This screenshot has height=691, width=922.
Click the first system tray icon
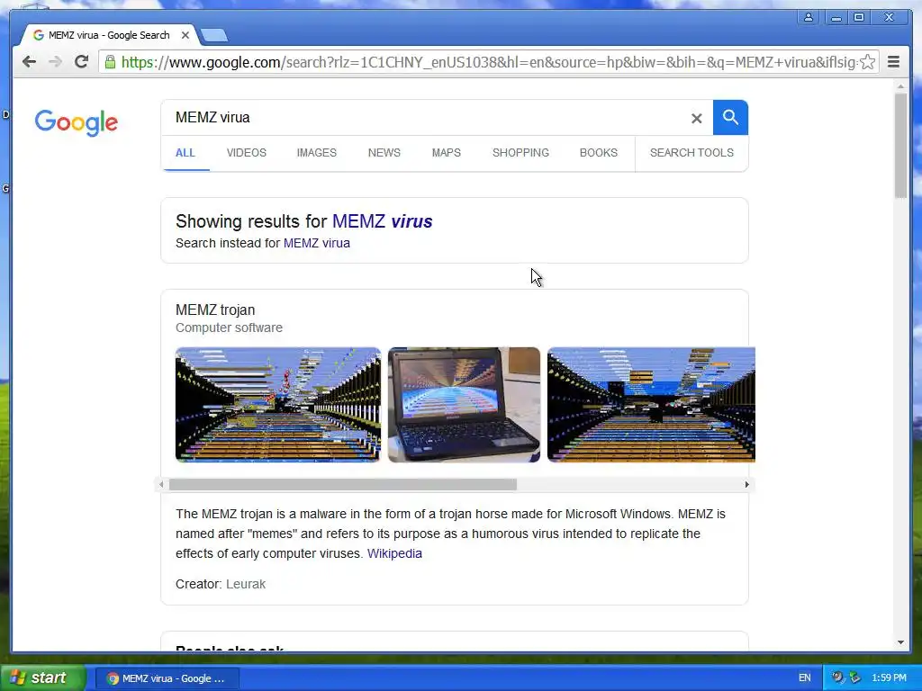click(x=837, y=678)
